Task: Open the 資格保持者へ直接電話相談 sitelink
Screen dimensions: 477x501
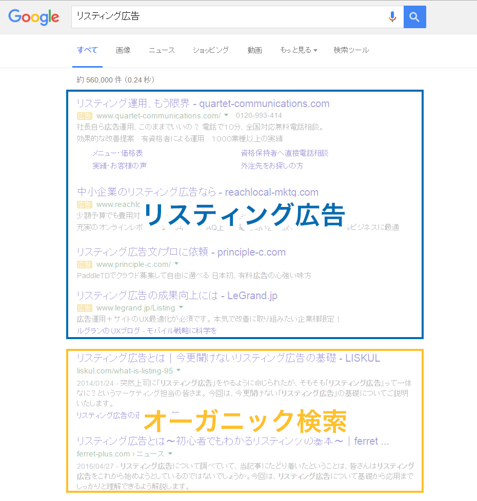Action: [285, 153]
